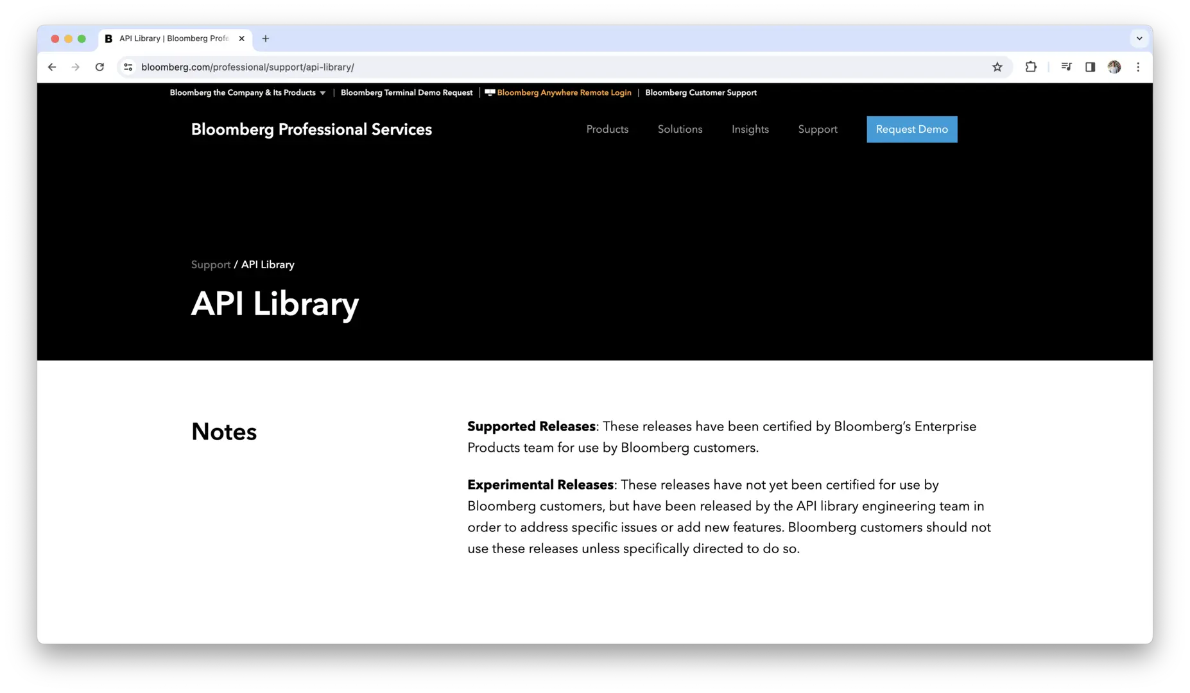
Task: Click the browser forward arrow
Action: (76, 67)
